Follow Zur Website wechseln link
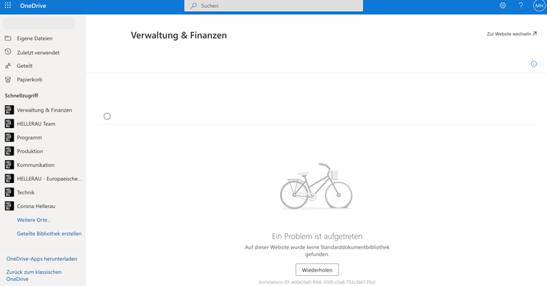This screenshot has width=547, height=286. pyautogui.click(x=511, y=34)
